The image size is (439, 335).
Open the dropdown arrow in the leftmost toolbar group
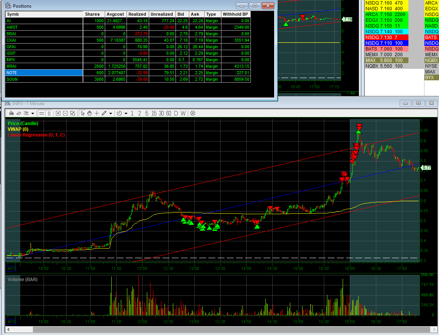[x=33, y=113]
